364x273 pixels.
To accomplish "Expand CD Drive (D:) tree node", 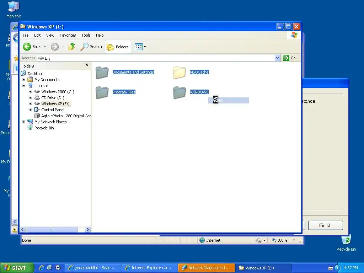I will click(x=31, y=98).
